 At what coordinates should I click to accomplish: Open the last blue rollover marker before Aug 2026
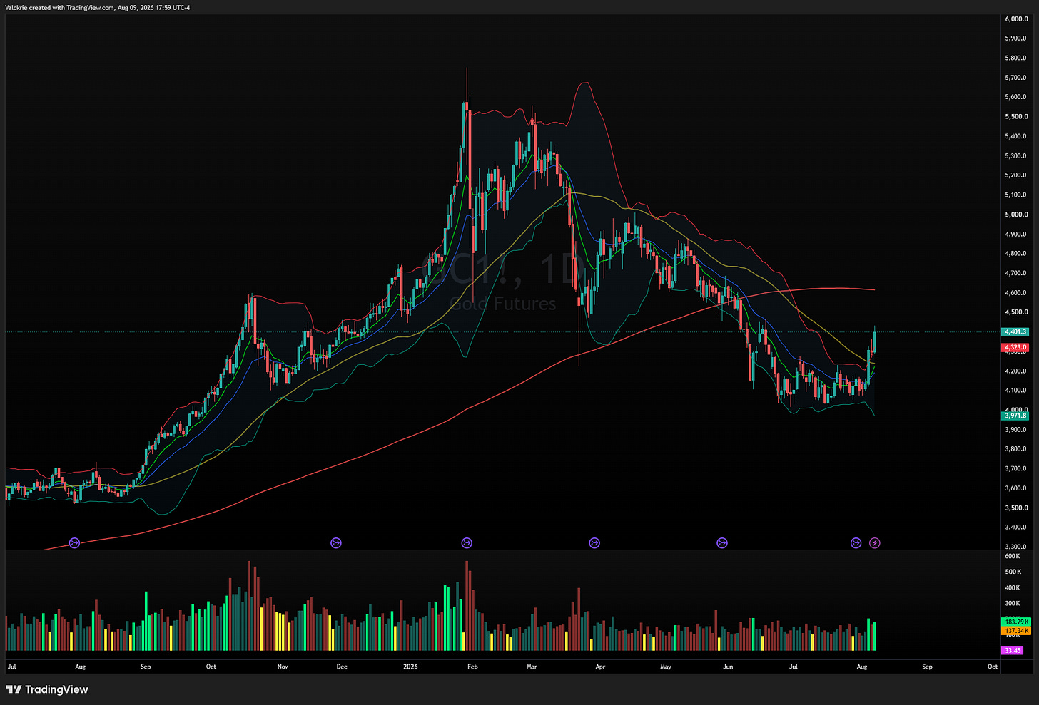coord(856,543)
